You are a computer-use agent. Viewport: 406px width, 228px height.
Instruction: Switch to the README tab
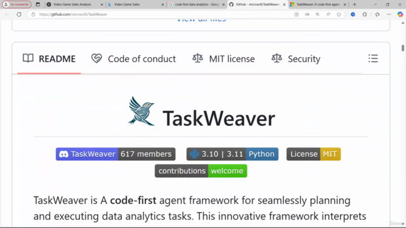point(49,59)
